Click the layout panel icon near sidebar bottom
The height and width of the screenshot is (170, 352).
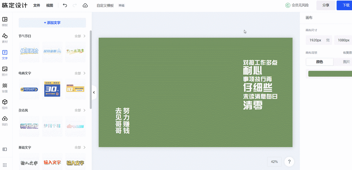(5, 149)
